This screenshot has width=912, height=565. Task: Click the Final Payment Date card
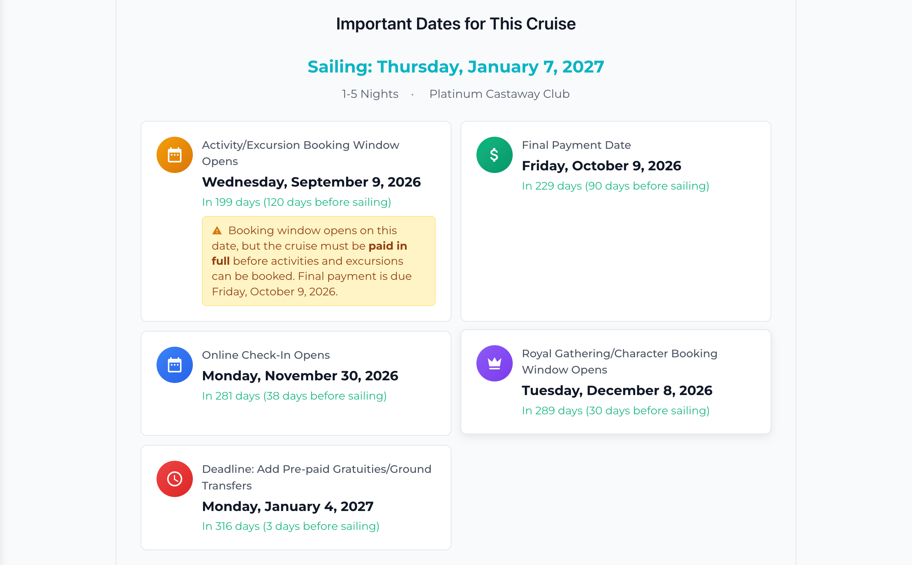click(616, 221)
